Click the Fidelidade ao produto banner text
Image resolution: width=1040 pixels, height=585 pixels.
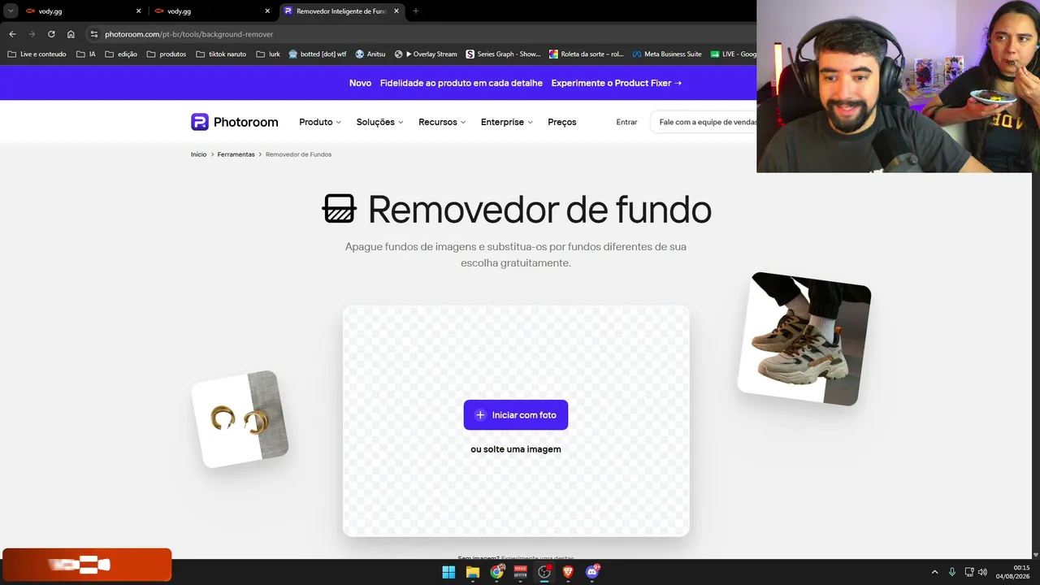click(x=461, y=83)
